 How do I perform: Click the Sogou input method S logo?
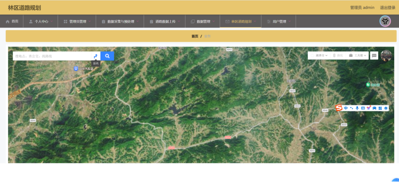[339, 108]
